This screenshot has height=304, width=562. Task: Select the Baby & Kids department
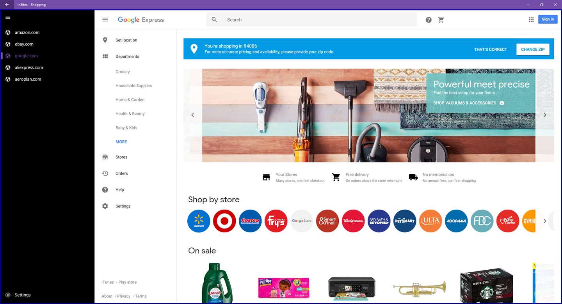pos(126,128)
